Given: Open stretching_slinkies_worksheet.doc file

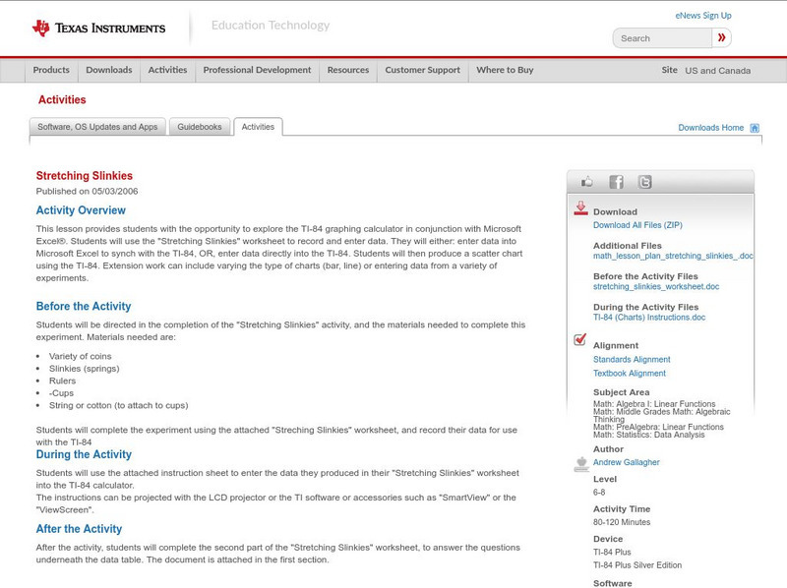Looking at the screenshot, I should click(656, 286).
